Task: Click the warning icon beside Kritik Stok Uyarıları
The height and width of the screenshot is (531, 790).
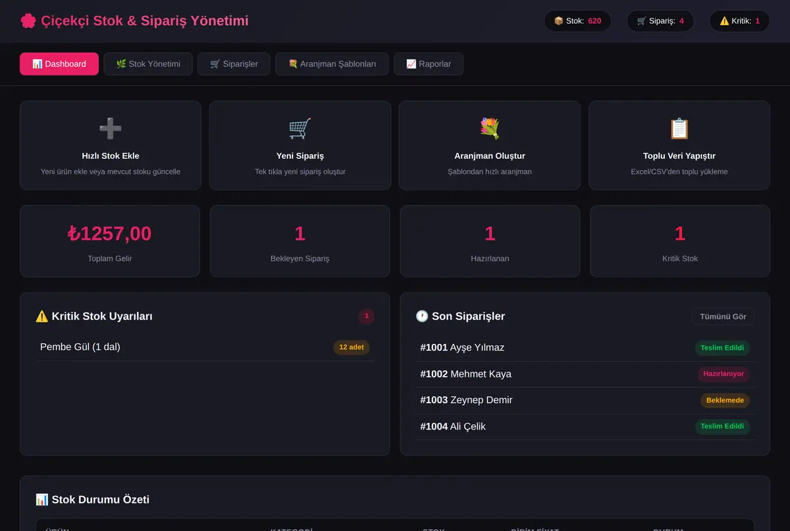Action: coord(42,316)
